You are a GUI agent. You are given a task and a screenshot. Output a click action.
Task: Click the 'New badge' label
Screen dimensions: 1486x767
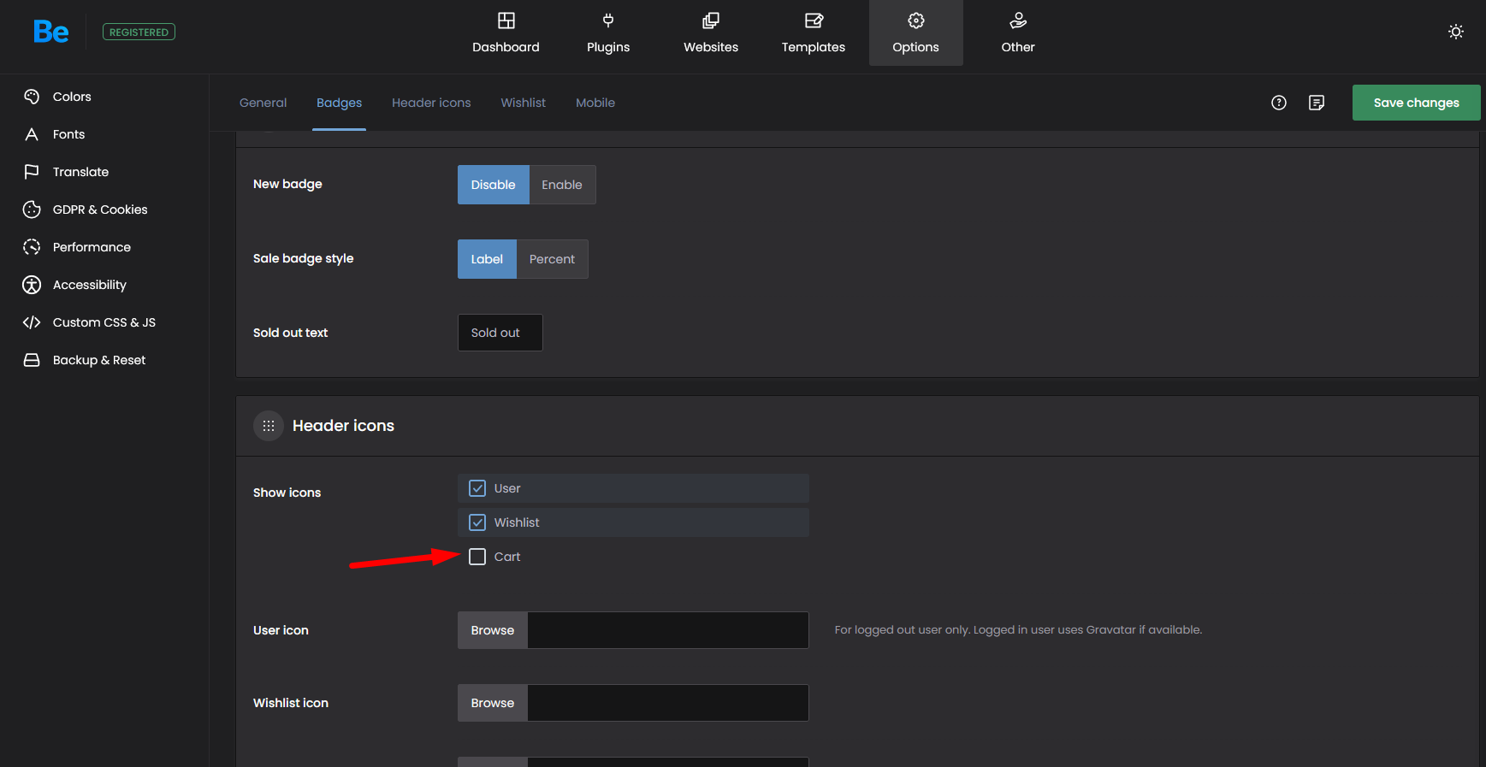[x=287, y=184]
